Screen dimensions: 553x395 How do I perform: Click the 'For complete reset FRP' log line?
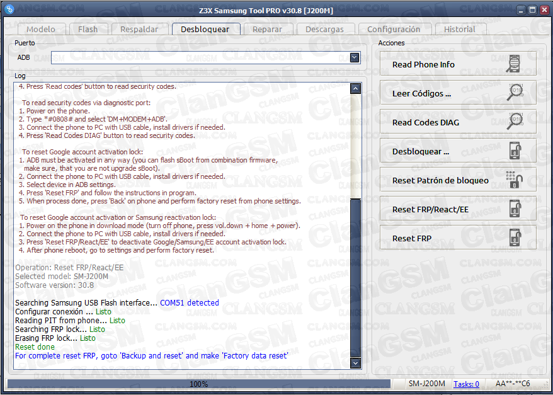pyautogui.click(x=152, y=355)
